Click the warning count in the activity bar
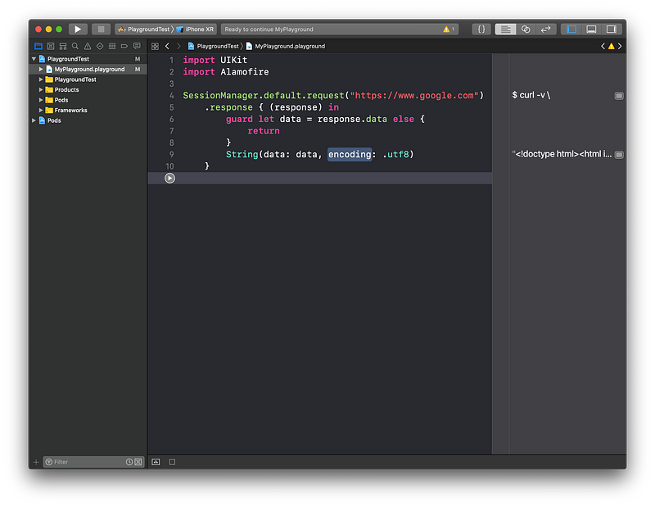Image resolution: width=655 pixels, height=507 pixels. pos(449,29)
